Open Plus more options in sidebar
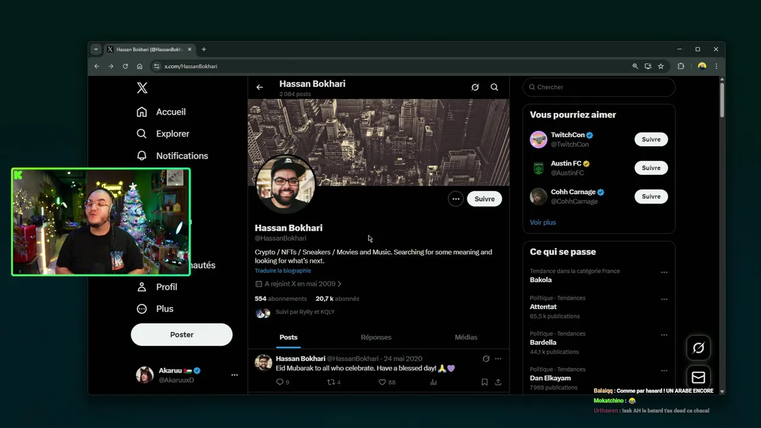 [x=155, y=309]
